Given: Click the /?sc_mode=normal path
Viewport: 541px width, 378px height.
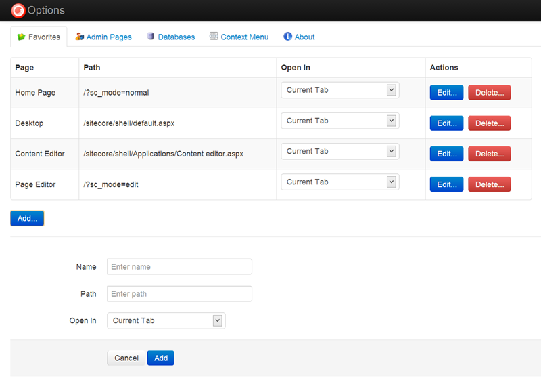Looking at the screenshot, I should 116,93.
